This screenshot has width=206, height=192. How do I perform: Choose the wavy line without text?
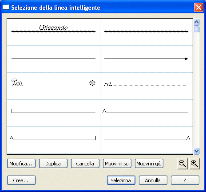point(147,32)
